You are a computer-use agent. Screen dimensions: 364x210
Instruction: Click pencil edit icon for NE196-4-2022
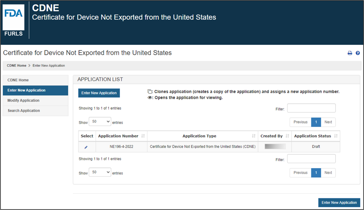(x=86, y=147)
